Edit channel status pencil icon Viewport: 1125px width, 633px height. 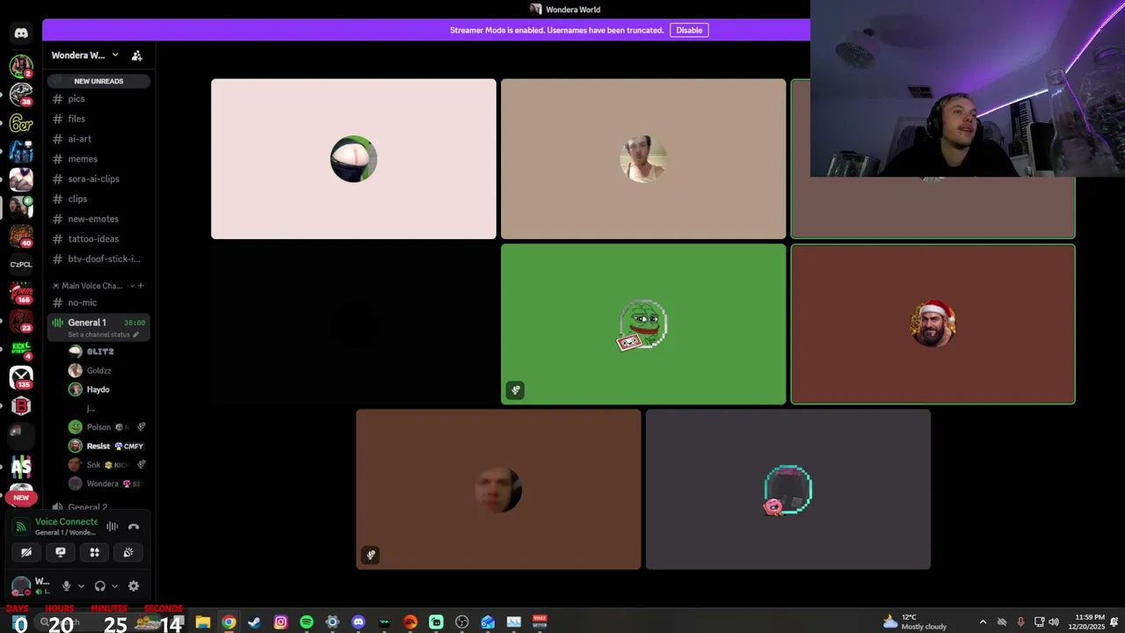pos(135,335)
